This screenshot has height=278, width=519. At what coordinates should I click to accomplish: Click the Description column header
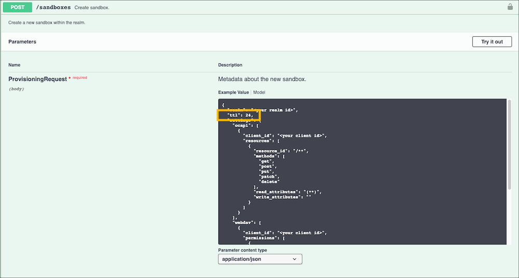230,65
